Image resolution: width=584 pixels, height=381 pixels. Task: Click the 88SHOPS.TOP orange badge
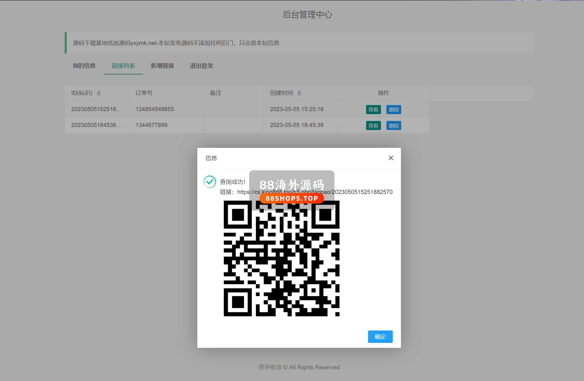[x=291, y=198]
